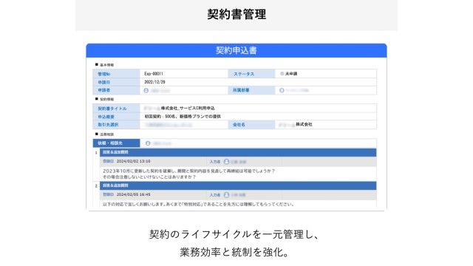Click the caption line 業務効率と統制を強化
The width and height of the screenshot is (473, 266).
pyautogui.click(x=234, y=252)
